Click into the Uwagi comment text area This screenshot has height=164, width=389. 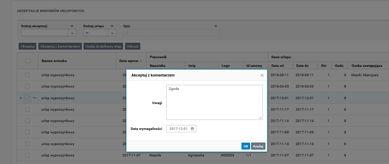(x=214, y=102)
